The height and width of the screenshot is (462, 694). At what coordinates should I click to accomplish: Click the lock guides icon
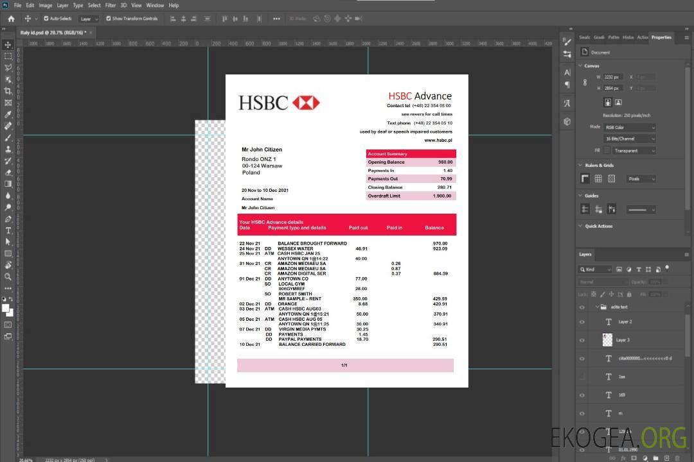click(x=598, y=209)
